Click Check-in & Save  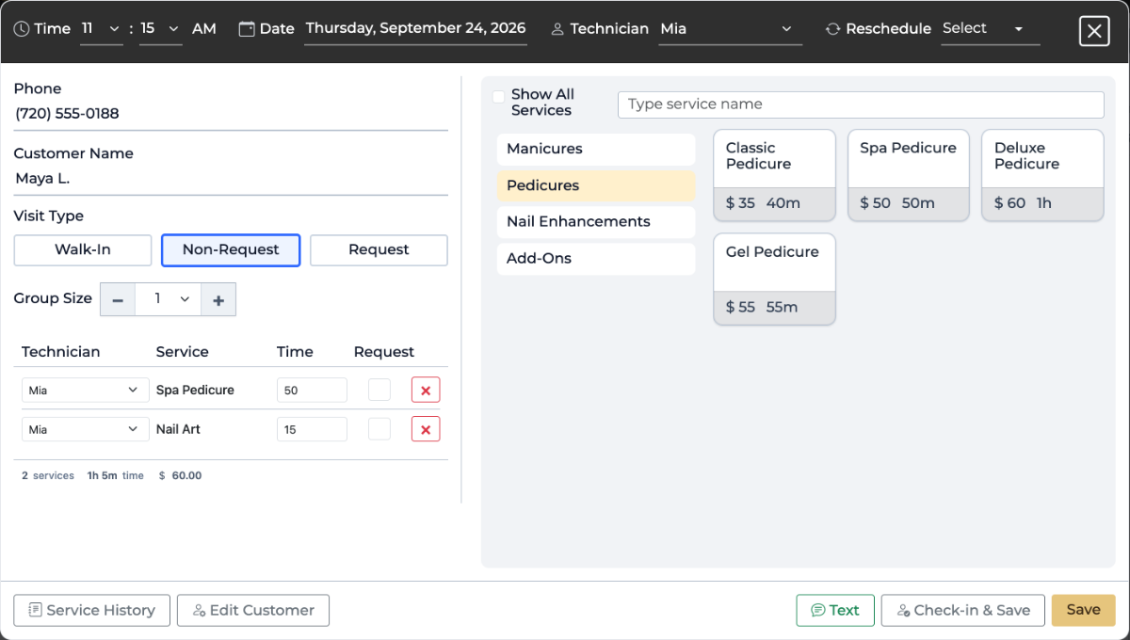click(x=963, y=610)
